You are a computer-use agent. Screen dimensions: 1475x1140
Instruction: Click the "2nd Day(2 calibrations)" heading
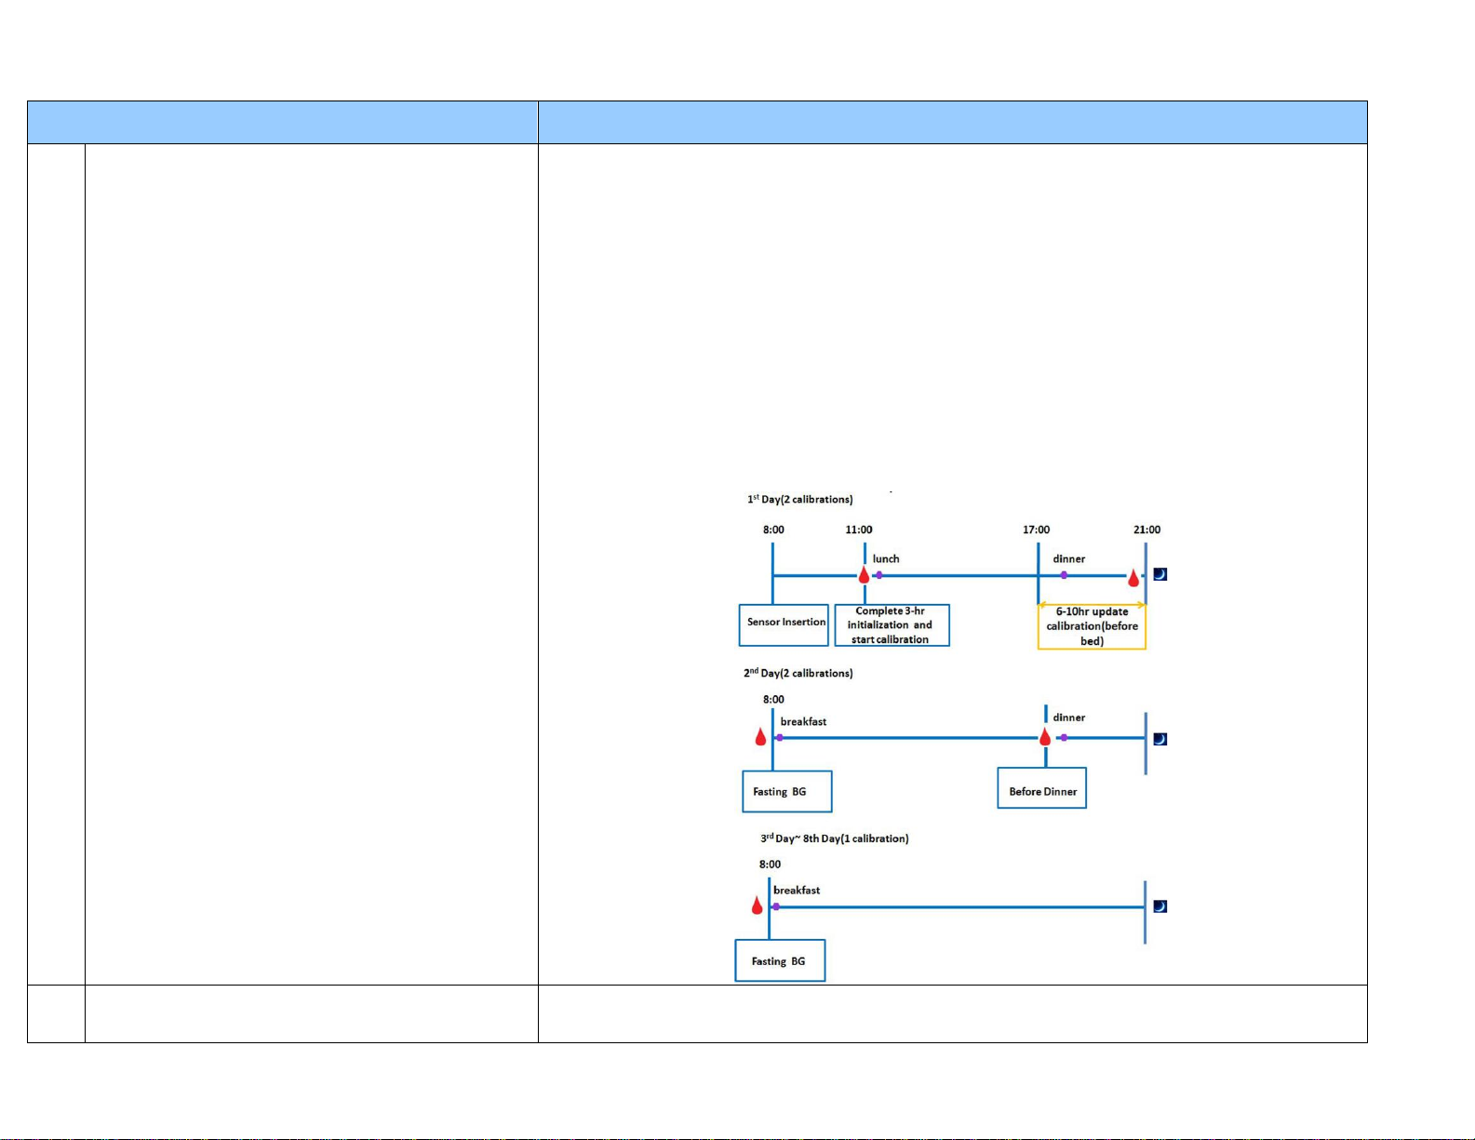pyautogui.click(x=798, y=673)
